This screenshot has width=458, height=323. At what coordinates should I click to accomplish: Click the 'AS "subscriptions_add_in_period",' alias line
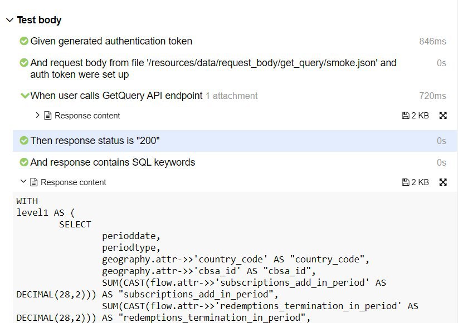190,295
